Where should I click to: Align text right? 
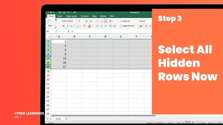(106, 26)
